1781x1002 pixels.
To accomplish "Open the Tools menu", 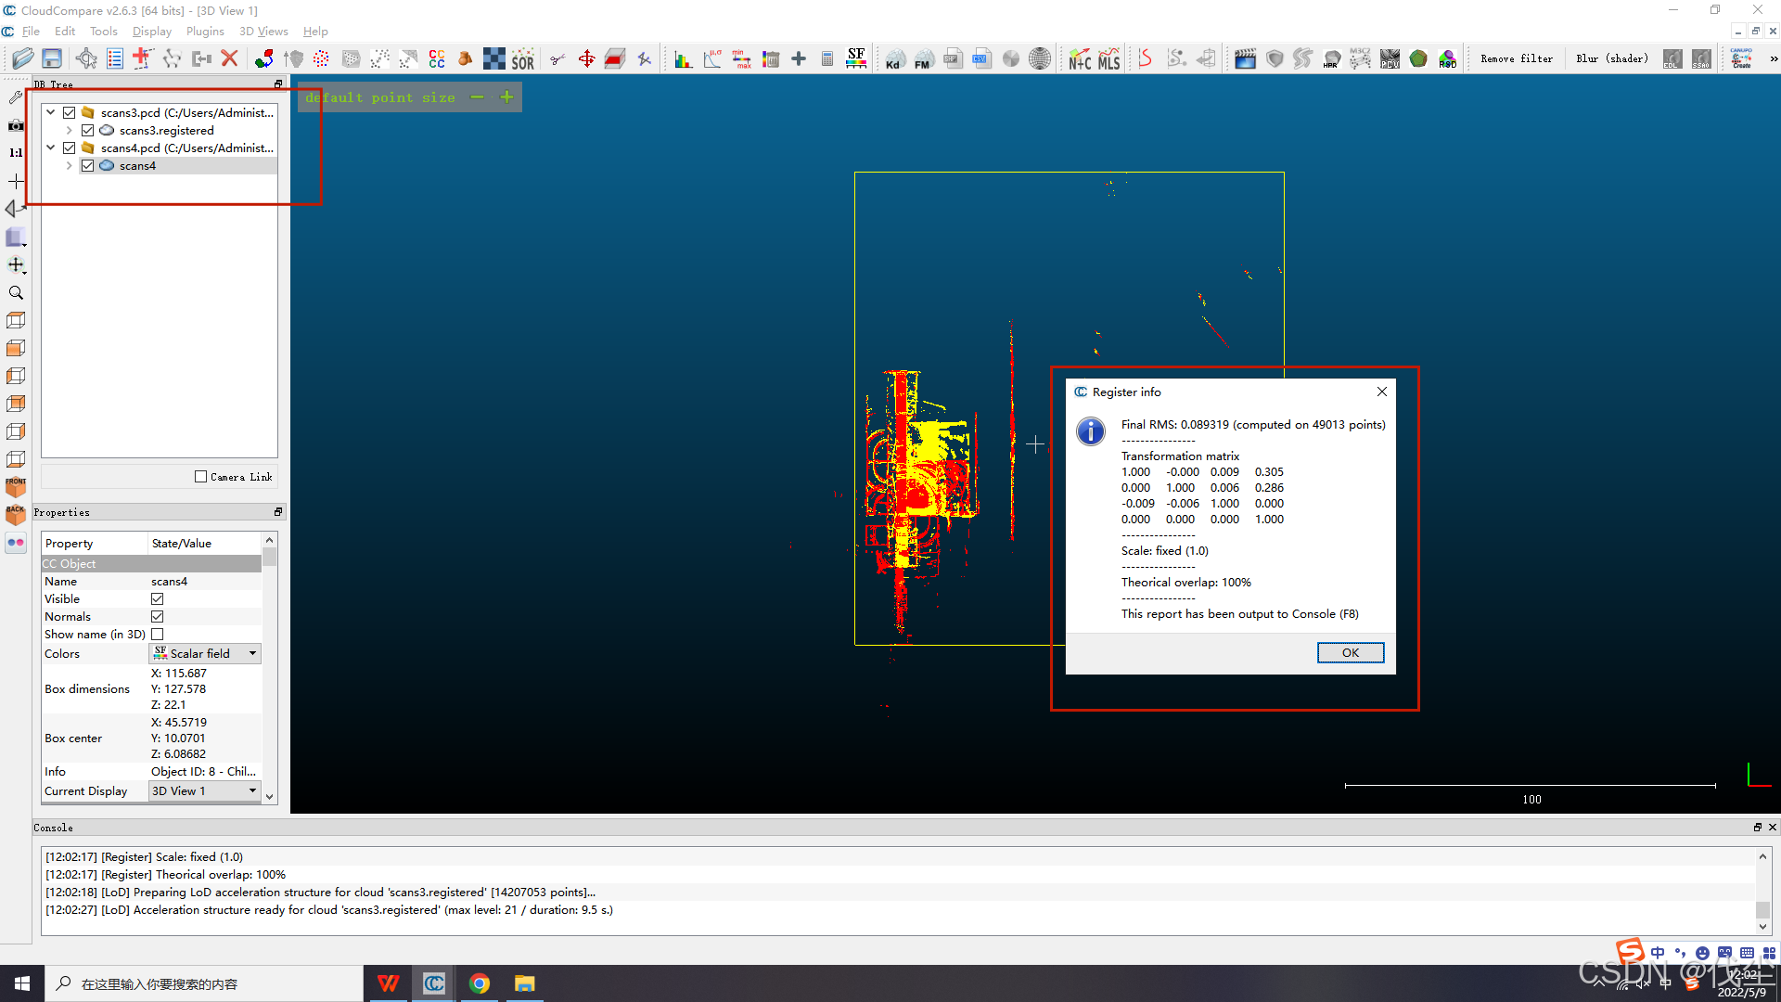I will point(103,32).
